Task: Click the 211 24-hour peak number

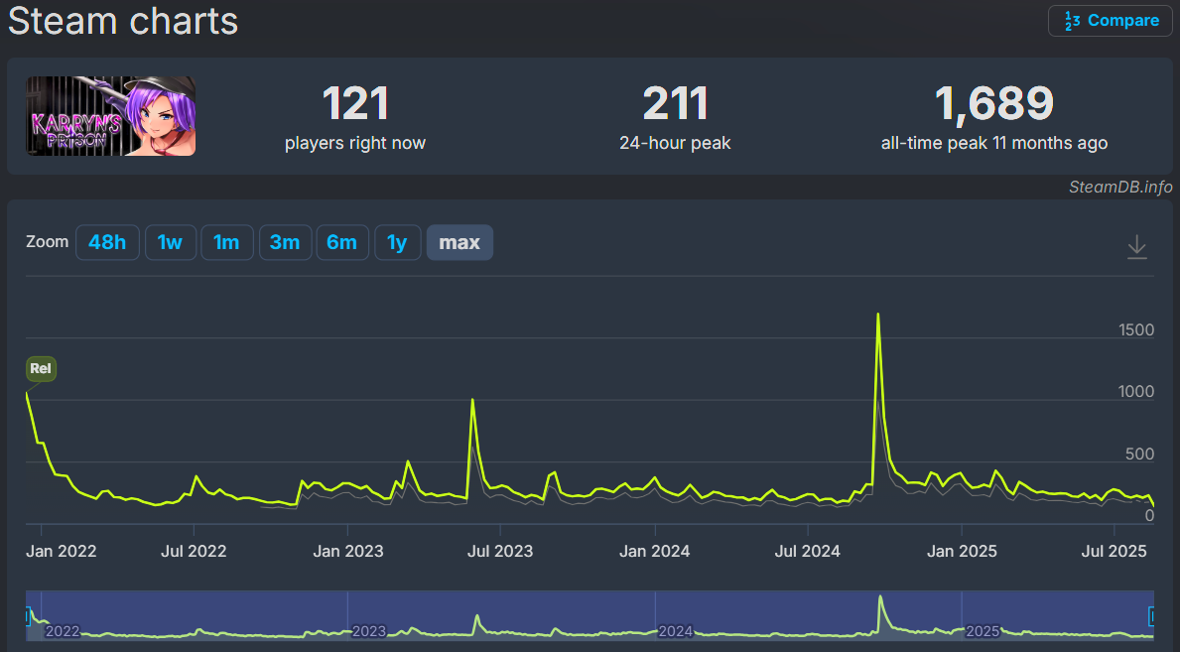Action: click(675, 103)
